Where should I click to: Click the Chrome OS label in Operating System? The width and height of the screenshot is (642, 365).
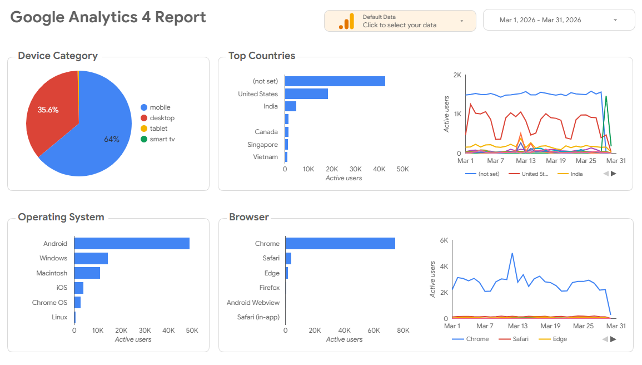49,302
